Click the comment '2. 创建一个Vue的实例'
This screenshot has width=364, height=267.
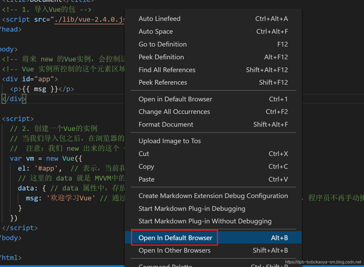53,128
